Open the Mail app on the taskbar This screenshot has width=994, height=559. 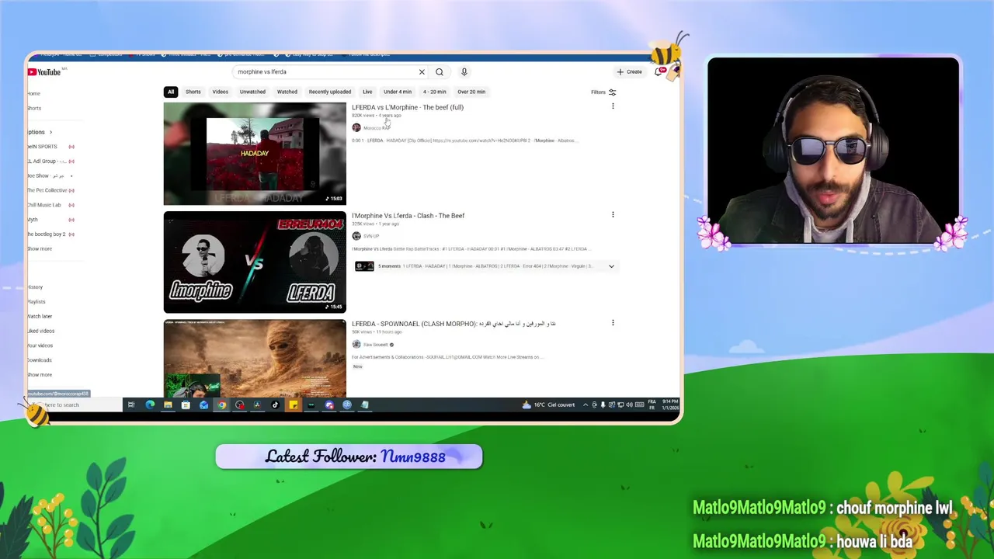203,404
